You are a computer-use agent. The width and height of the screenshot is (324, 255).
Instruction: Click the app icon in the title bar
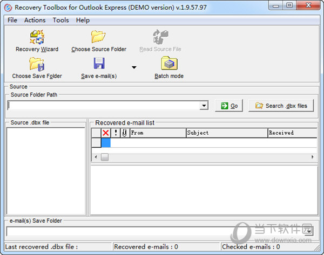tap(8, 8)
